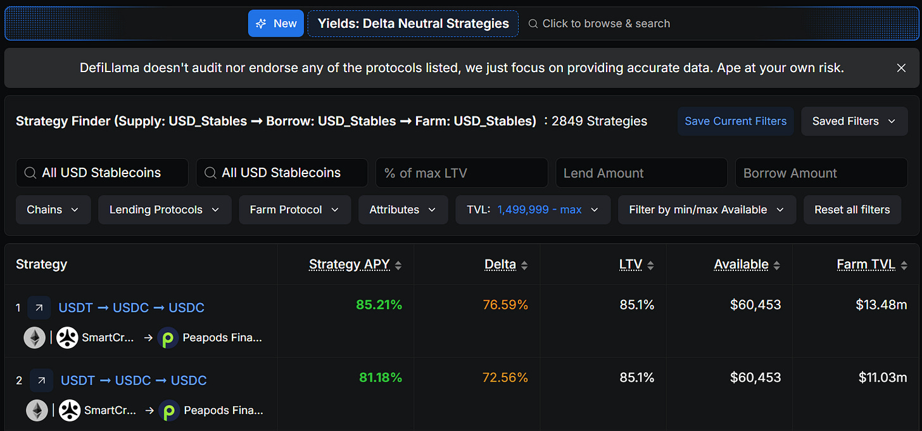Click the Ethereum chain icon in row 2
922x431 pixels.
click(x=37, y=411)
